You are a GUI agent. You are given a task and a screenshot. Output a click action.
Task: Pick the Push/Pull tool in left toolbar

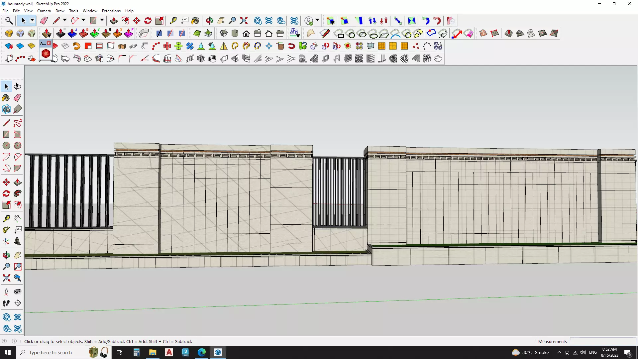(18, 182)
